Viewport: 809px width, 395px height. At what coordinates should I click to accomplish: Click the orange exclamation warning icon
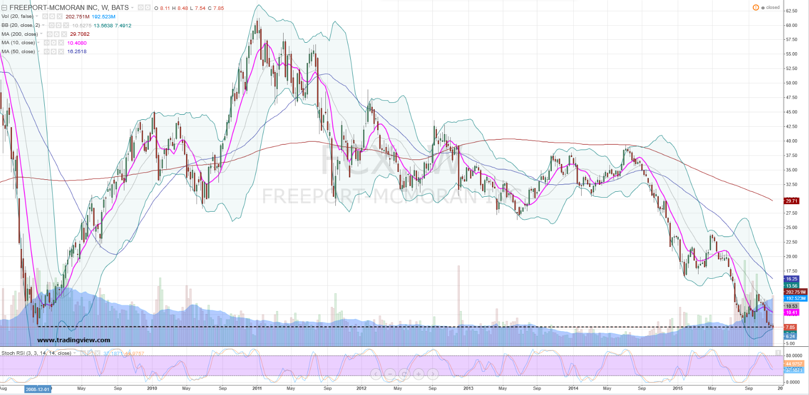click(x=756, y=7)
